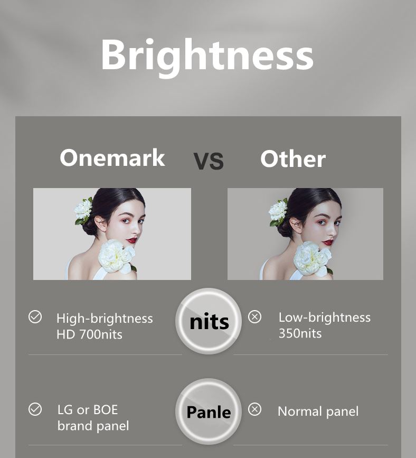
Task: Click the X icon beside Low-brightness
Action: [254, 316]
